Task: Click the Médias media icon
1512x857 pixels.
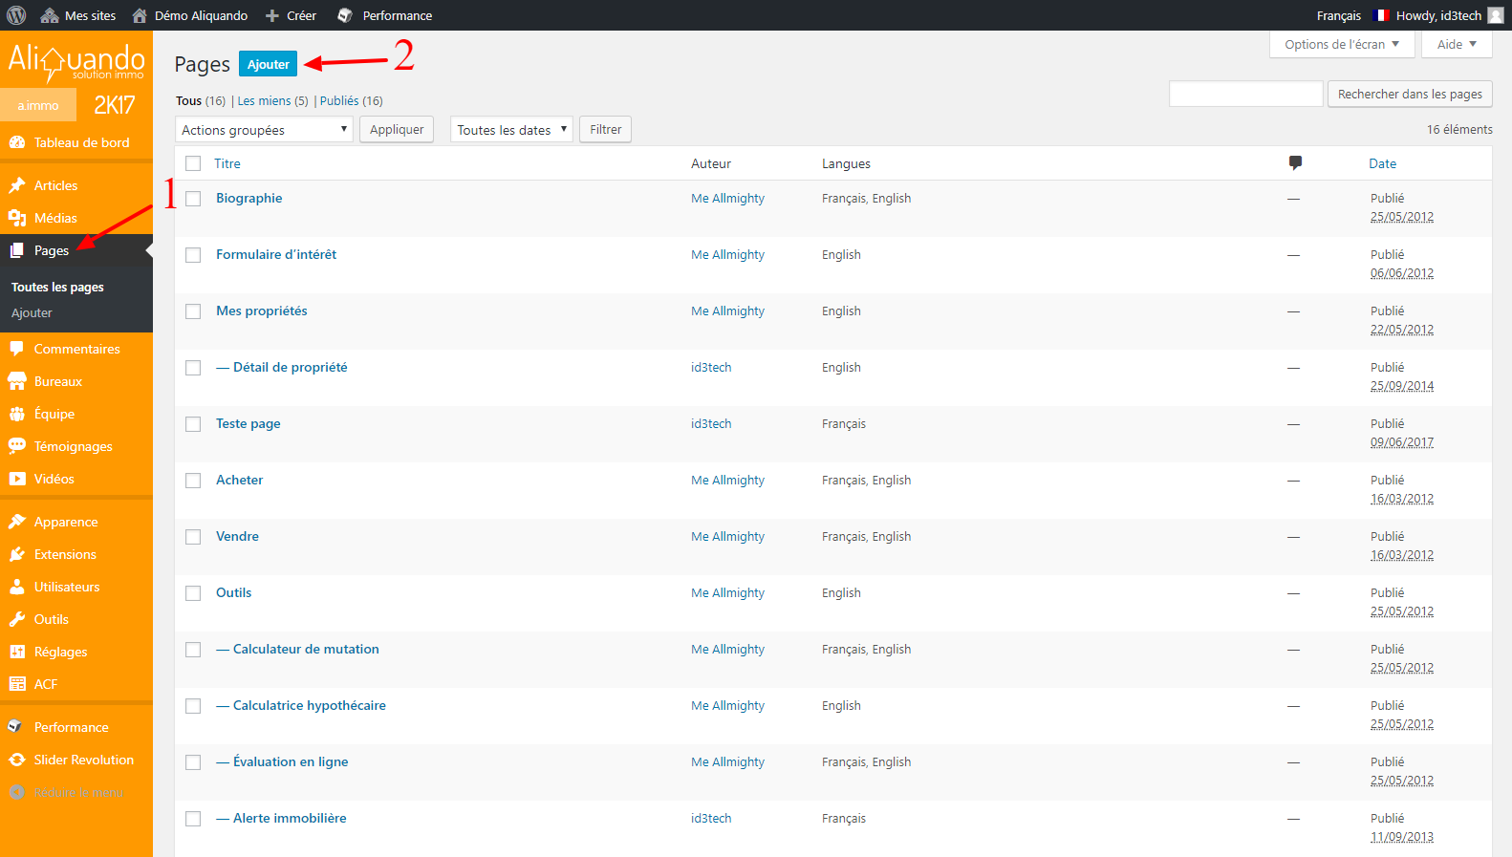Action: pyautogui.click(x=17, y=218)
